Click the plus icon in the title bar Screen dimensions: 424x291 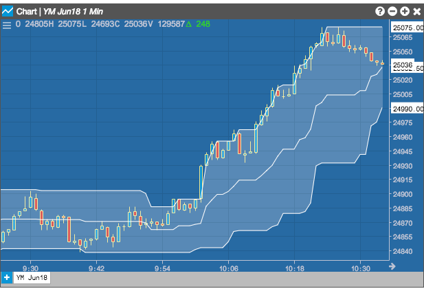pos(405,12)
